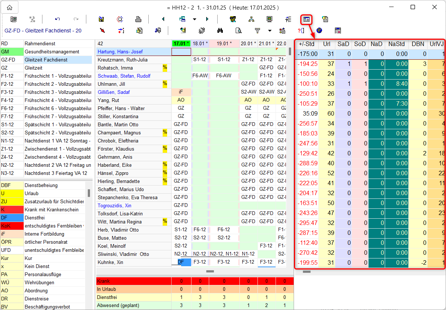The height and width of the screenshot is (310, 446).
Task: Click the Url column header
Action: pos(326,44)
